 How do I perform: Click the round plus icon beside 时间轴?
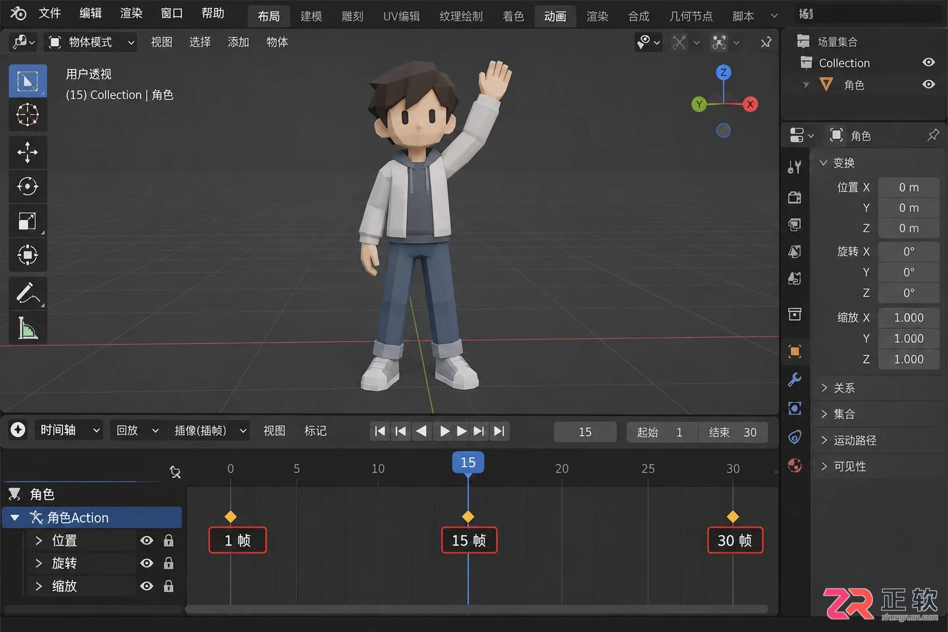(x=18, y=430)
